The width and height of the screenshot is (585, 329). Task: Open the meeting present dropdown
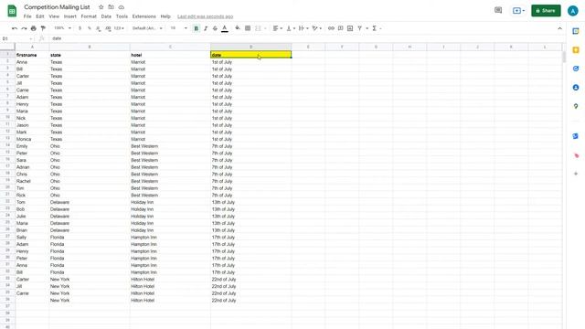point(518,10)
